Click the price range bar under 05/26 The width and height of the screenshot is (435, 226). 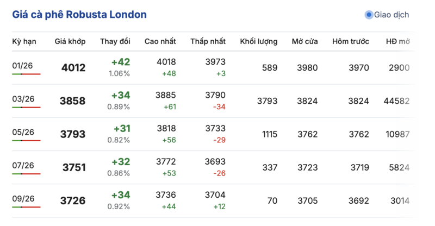[26, 140]
